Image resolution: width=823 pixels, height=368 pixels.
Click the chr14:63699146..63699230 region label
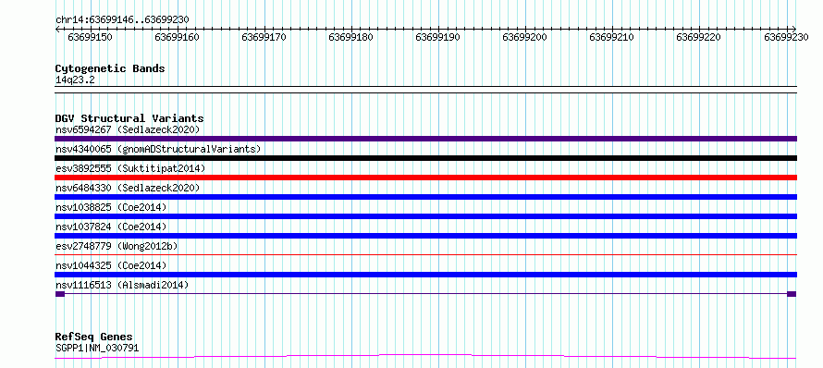point(122,19)
